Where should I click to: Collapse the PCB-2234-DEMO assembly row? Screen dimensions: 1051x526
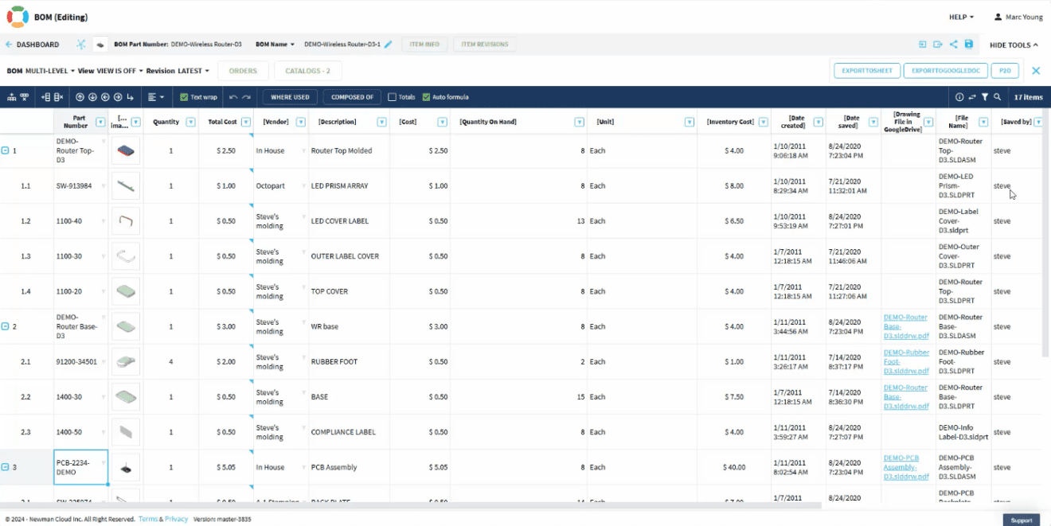coord(6,467)
